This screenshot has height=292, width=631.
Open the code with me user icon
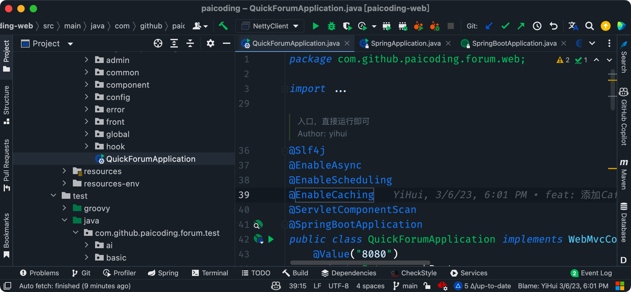click(200, 26)
